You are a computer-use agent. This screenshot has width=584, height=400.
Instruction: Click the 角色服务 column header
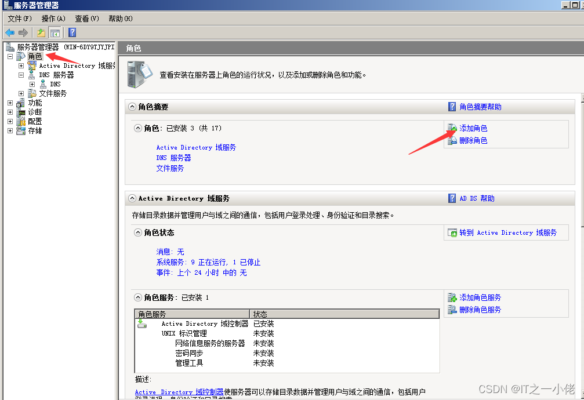[x=192, y=314]
